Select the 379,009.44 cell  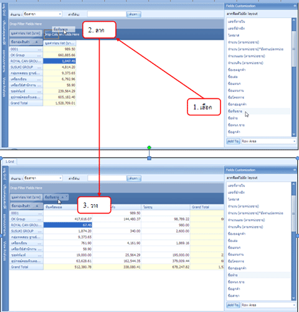coord(166,261)
